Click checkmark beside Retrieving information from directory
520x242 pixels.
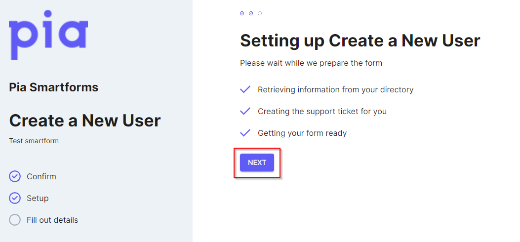(245, 89)
